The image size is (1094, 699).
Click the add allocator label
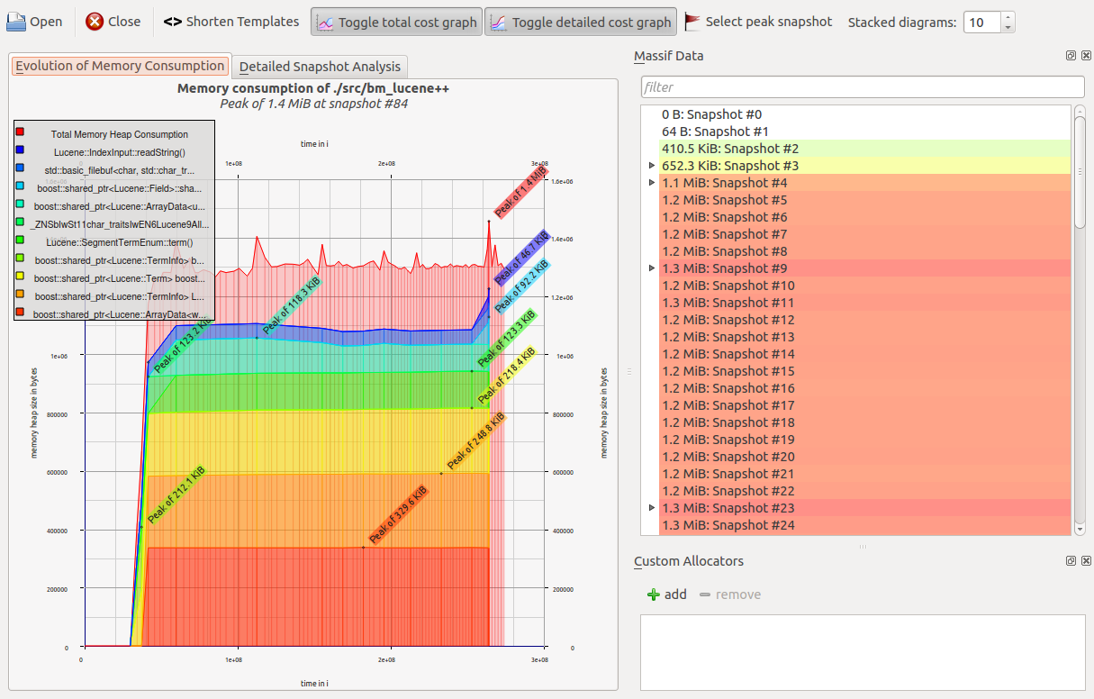pyautogui.click(x=675, y=595)
